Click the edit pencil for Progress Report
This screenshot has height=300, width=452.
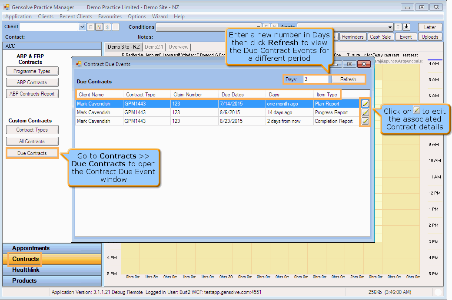[365, 112]
